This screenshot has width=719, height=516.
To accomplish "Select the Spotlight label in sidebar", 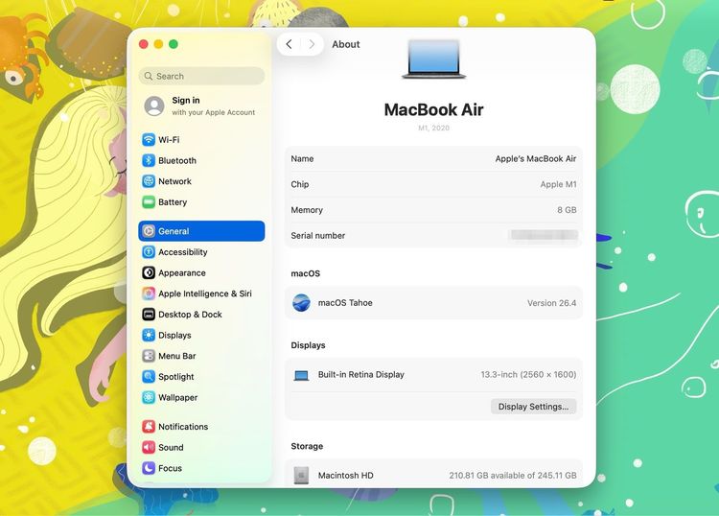I will tap(176, 377).
